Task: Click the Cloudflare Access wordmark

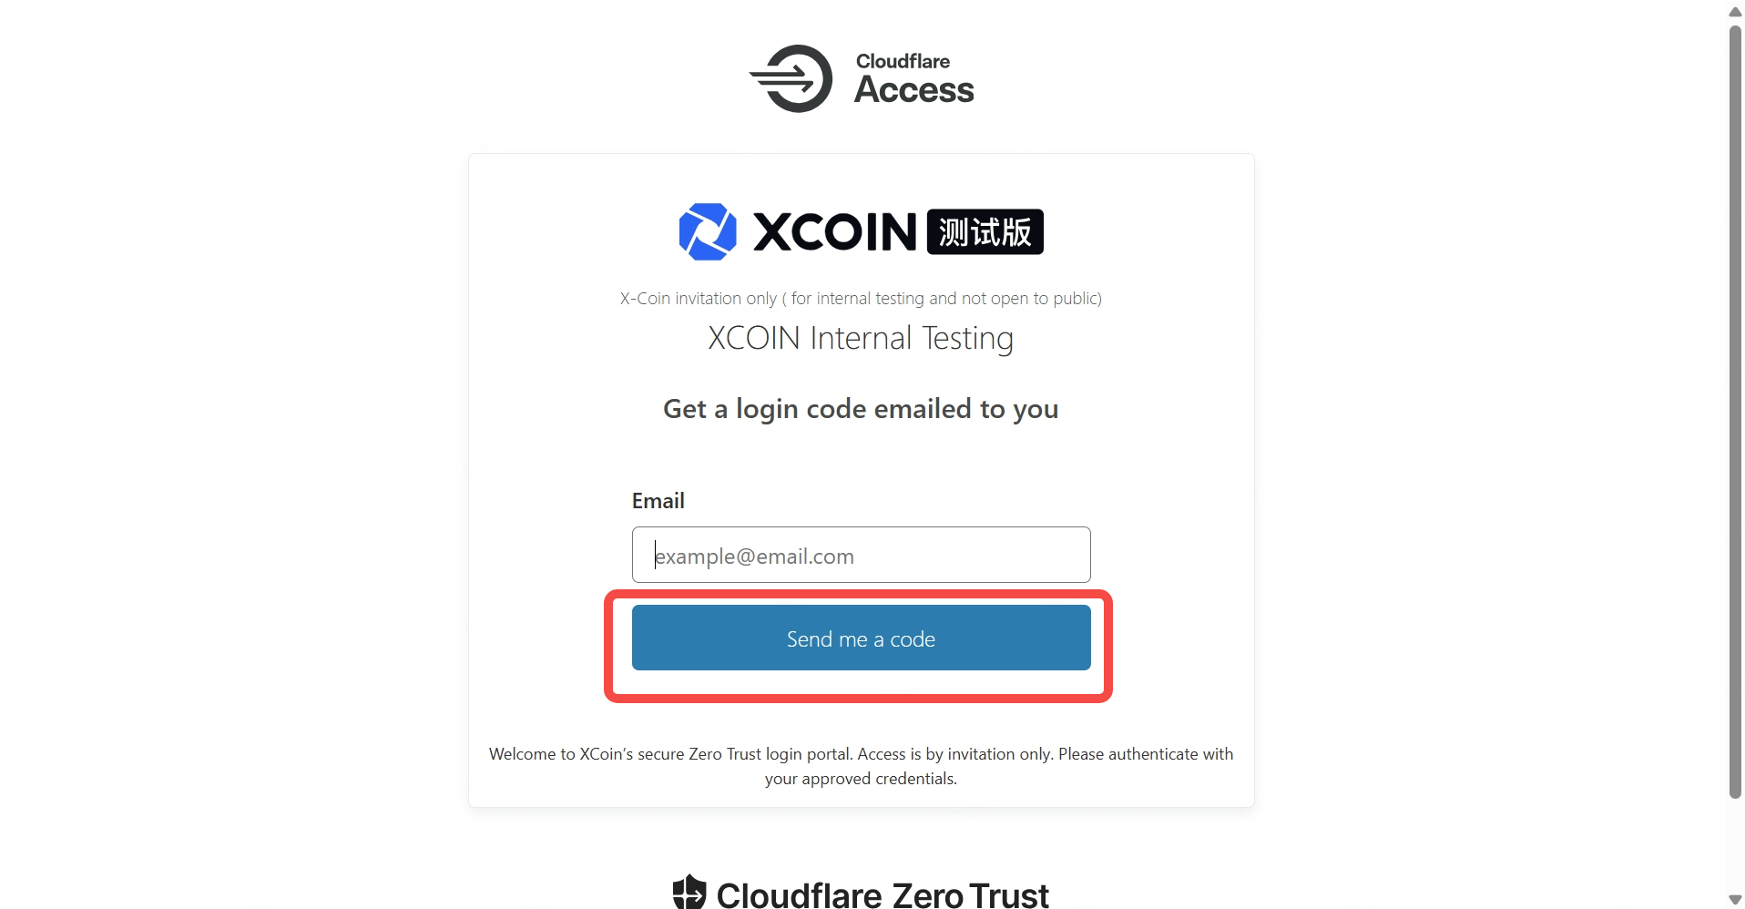Action: pos(914,79)
